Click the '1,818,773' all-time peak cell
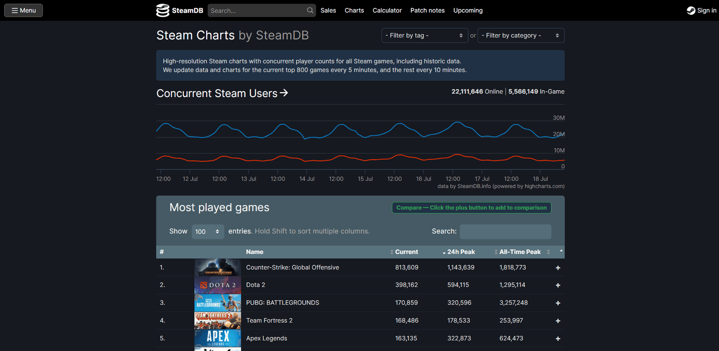Image resolution: width=719 pixels, height=351 pixels. click(x=512, y=267)
